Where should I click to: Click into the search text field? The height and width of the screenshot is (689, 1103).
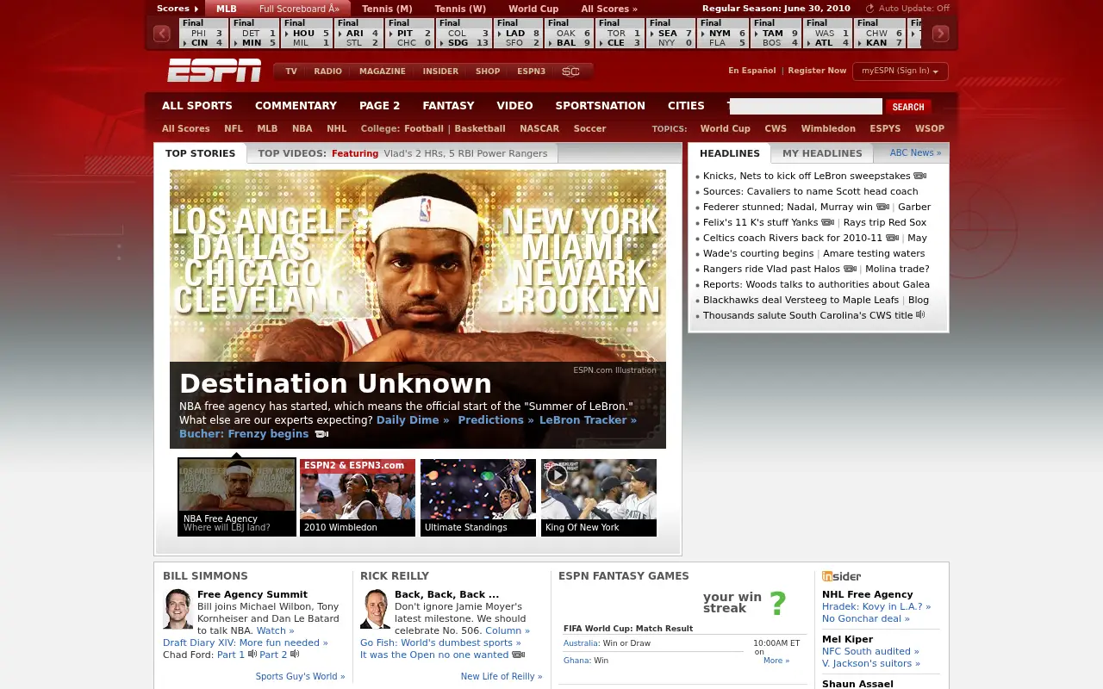coord(806,107)
